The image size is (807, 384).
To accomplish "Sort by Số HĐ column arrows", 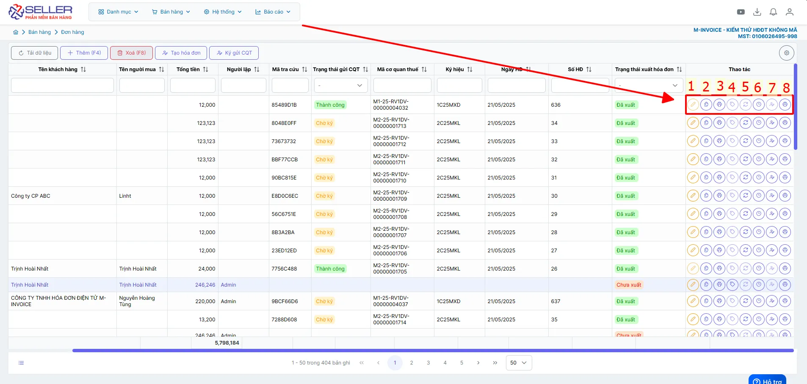I will click(x=589, y=69).
